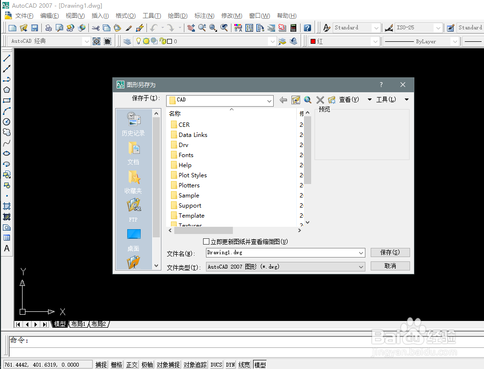This screenshot has width=484, height=369.
Task: Select the Ellipse draw tool
Action: coord(7,153)
